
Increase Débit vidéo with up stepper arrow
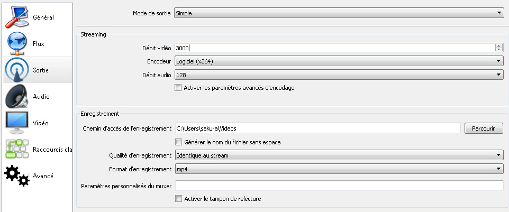coord(499,45)
